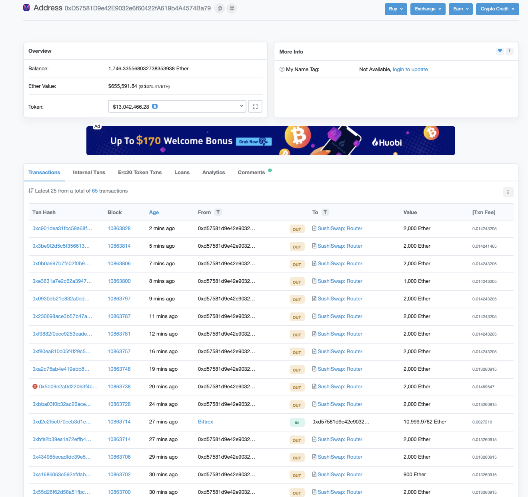
Task: Click the sort icon beside Latest 25
Action: 31,191
